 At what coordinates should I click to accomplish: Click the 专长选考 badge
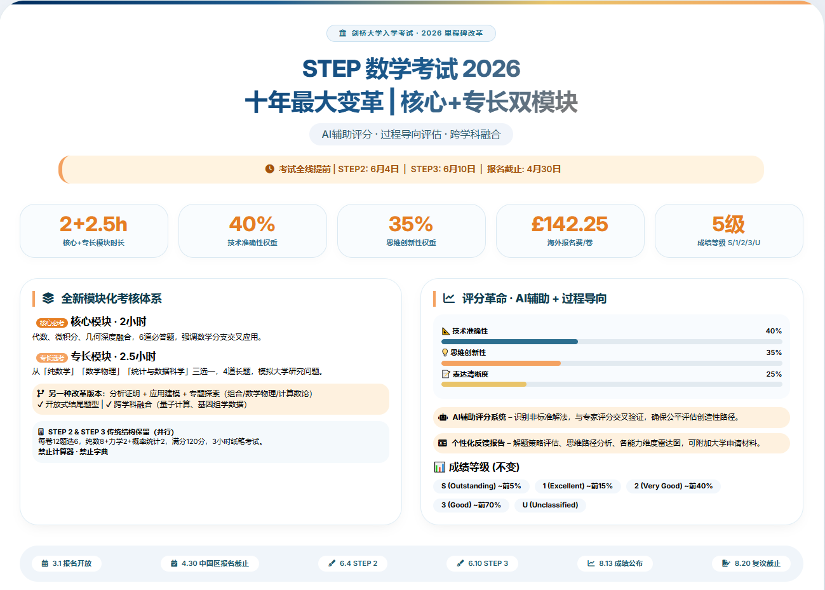51,358
